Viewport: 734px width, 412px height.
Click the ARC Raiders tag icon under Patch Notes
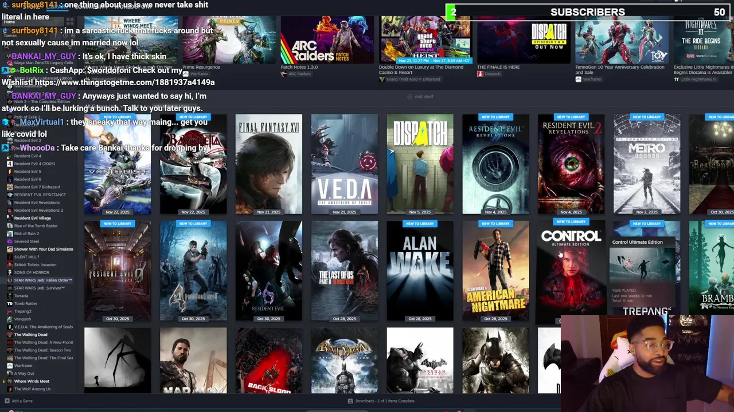283,74
